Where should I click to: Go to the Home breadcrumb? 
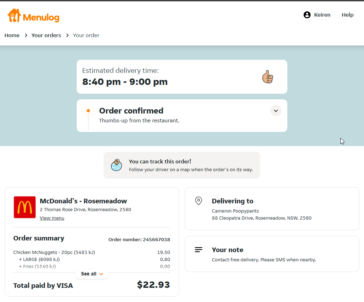pos(12,35)
